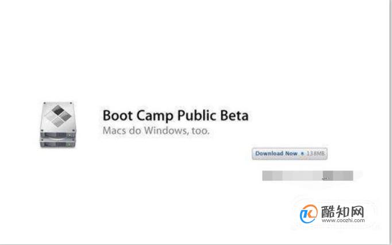Click the word "Beta" in the heading
This screenshot has width=392, height=245.
(x=235, y=115)
